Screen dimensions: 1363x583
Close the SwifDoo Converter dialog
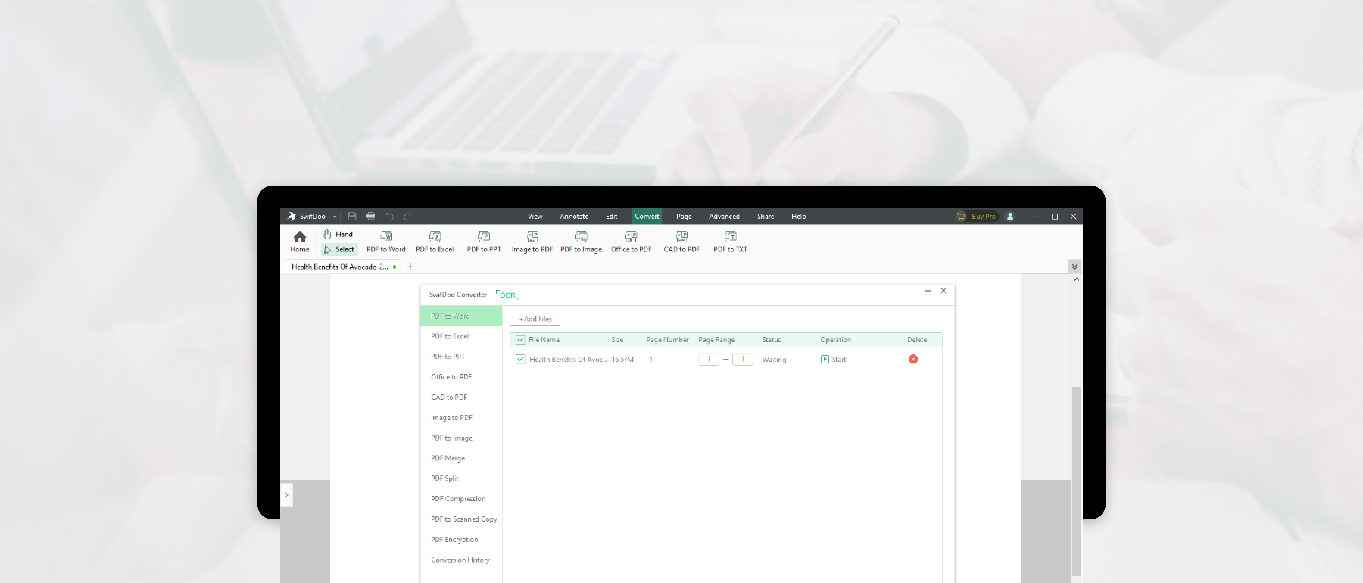(x=943, y=291)
